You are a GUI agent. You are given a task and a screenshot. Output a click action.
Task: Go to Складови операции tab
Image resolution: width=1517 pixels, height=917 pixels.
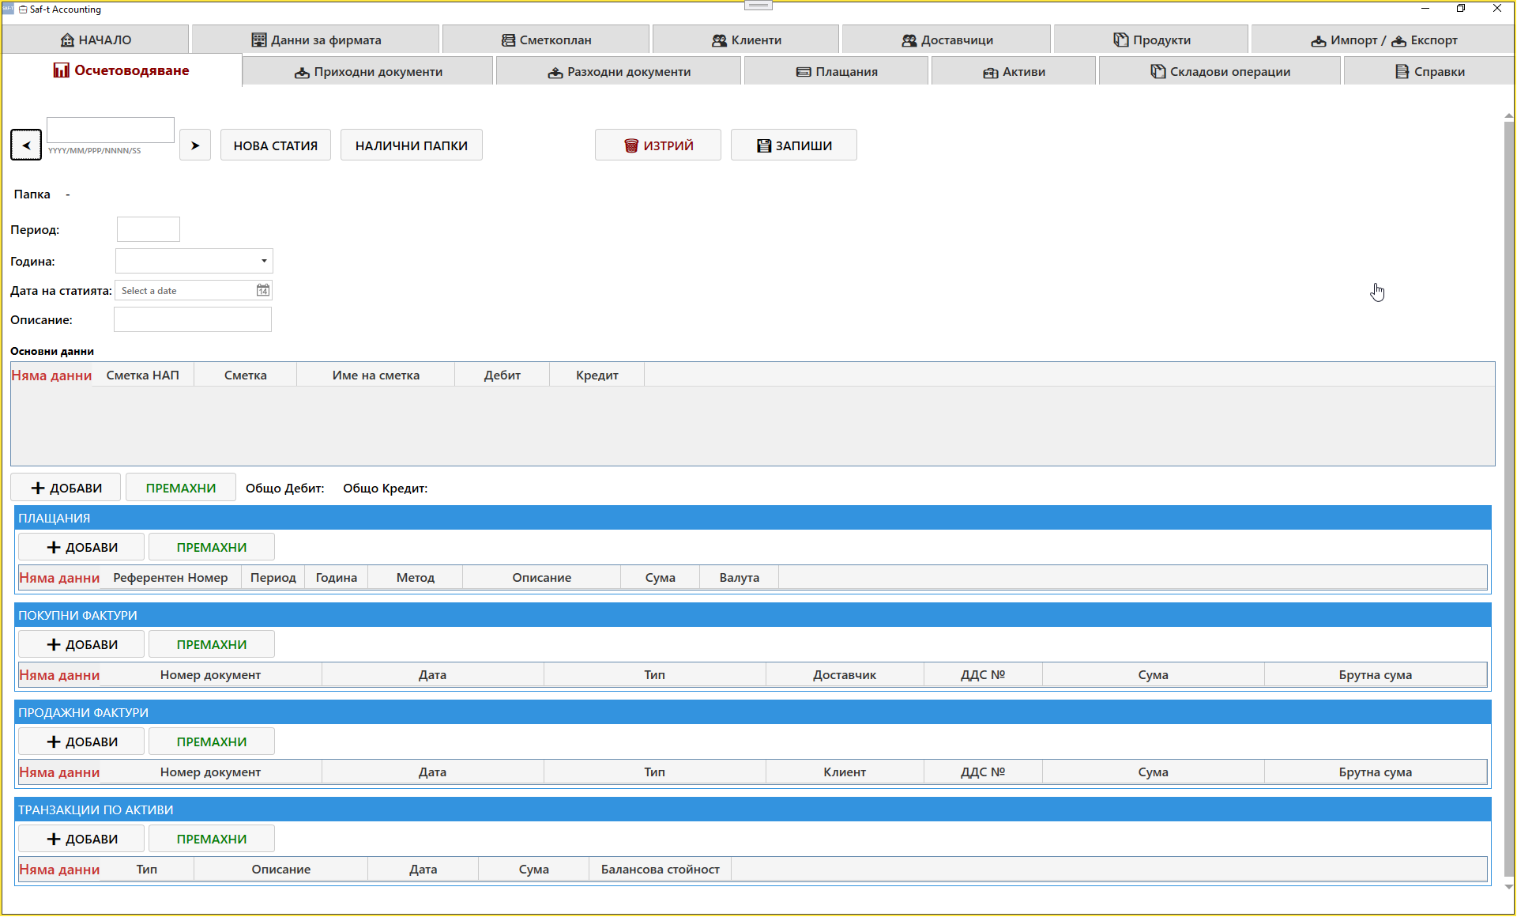point(1220,71)
